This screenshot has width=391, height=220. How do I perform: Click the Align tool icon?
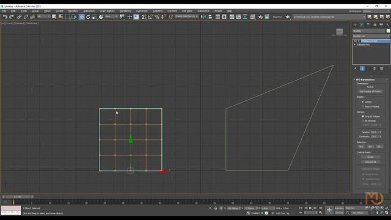[x=210, y=17]
